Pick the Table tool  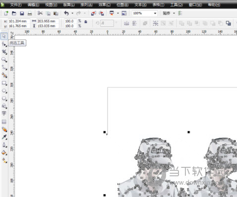point(4,122)
